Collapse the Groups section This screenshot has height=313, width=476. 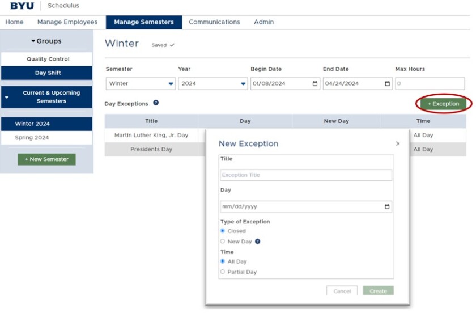[46, 41]
